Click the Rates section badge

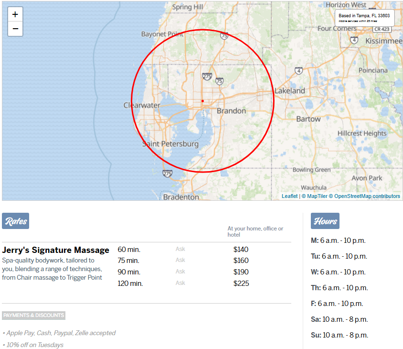click(16, 221)
